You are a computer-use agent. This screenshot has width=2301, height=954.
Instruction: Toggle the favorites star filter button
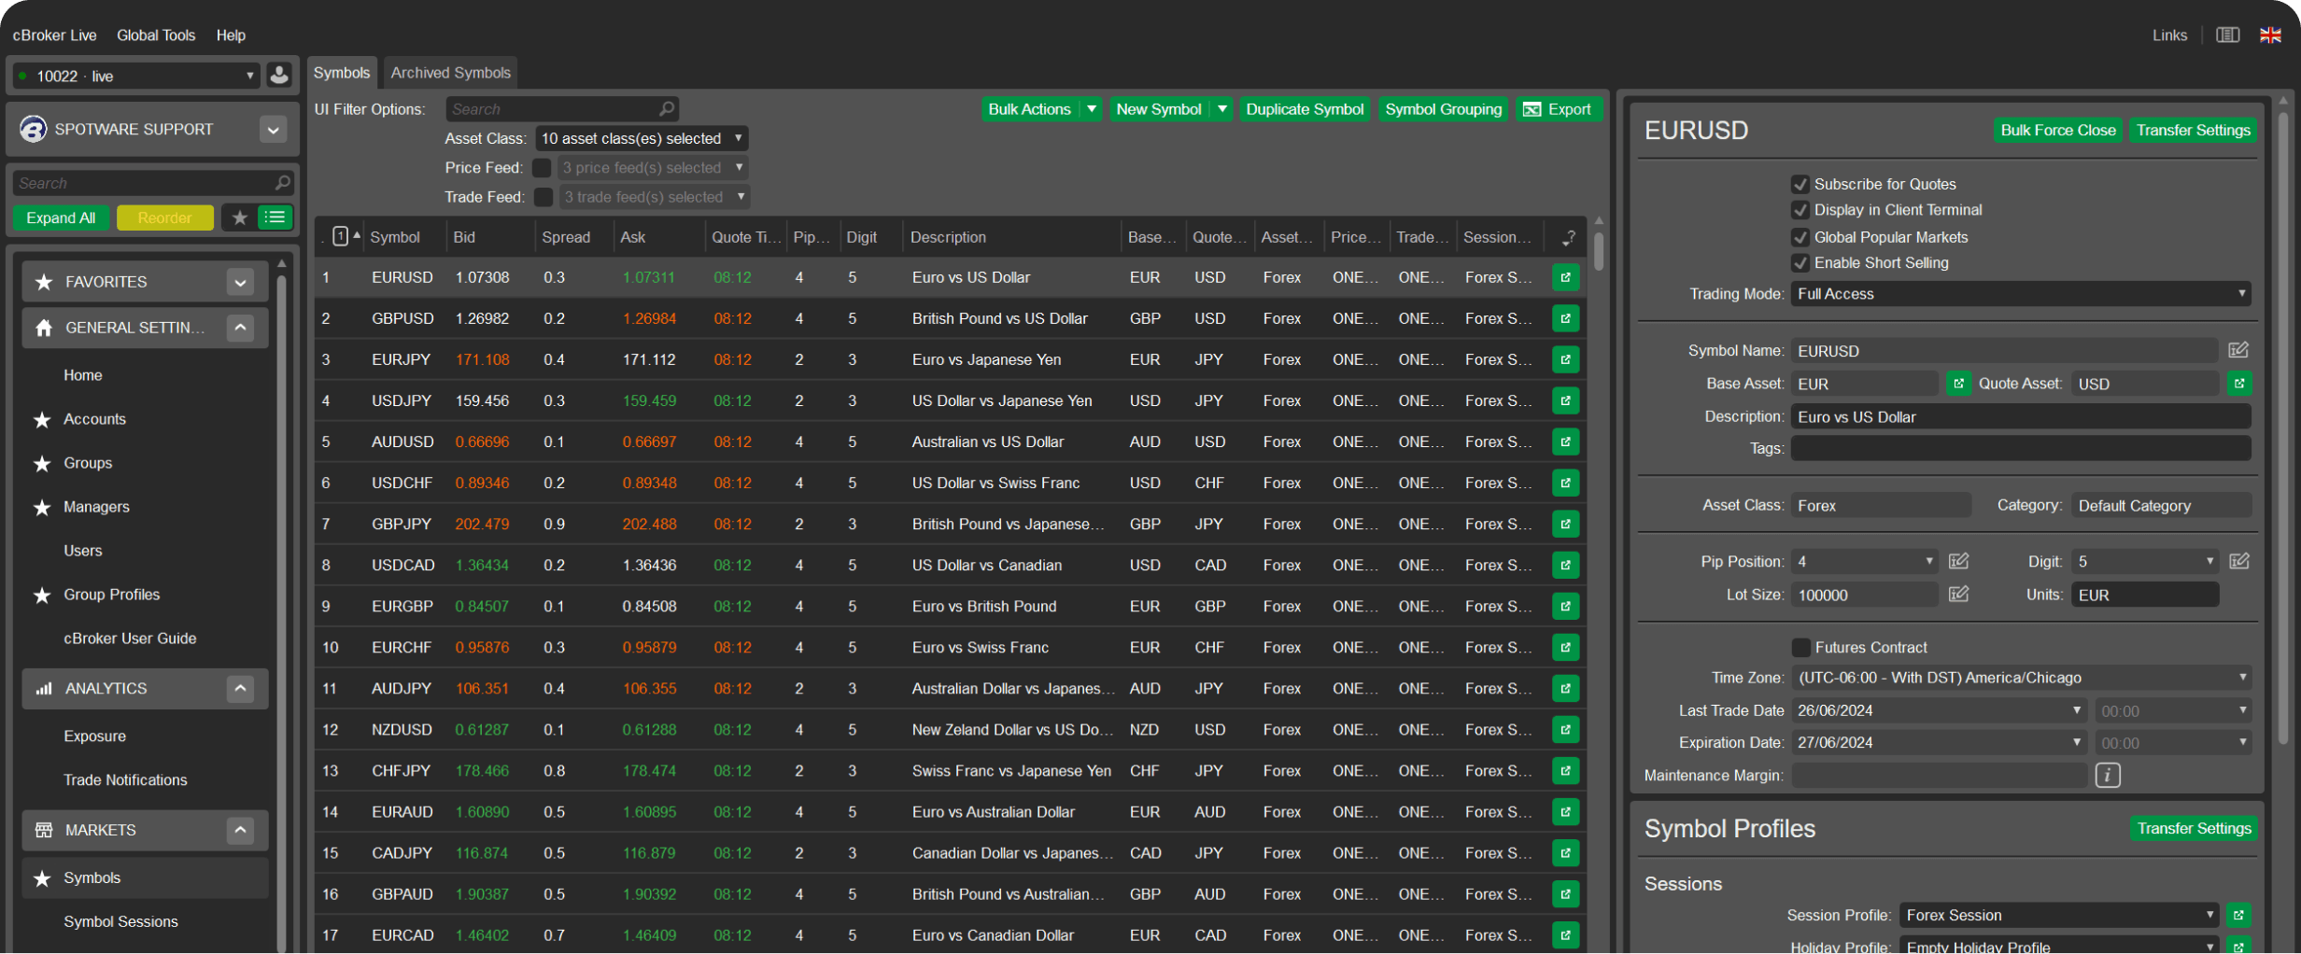click(239, 217)
